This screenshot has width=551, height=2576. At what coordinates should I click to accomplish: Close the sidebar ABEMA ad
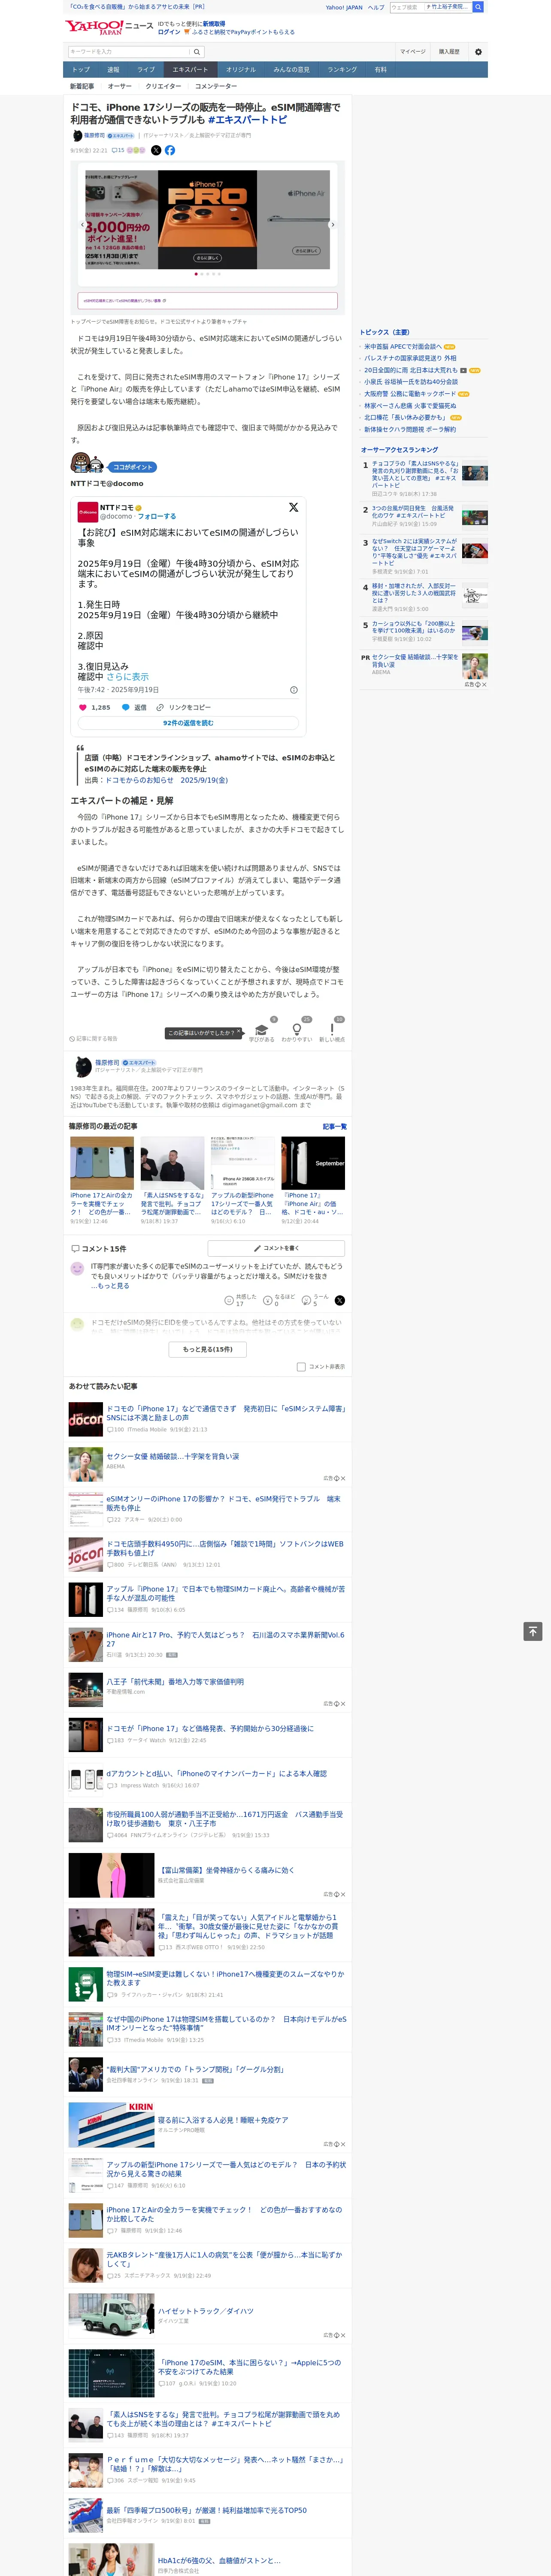tap(484, 684)
